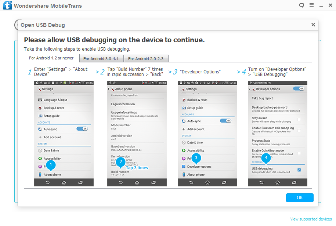Click Take bug report in step 4 screenshot
Viewport: 336px width, 226px height.
coord(262,98)
